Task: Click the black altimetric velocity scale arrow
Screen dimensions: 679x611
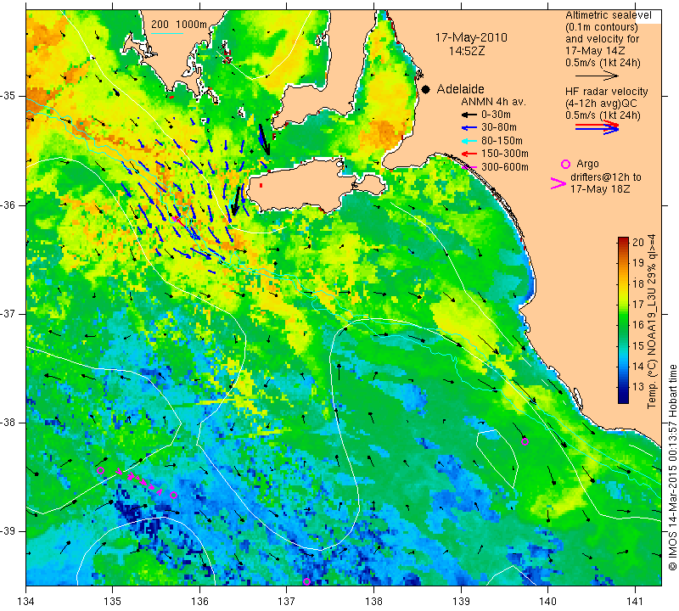Action: [x=597, y=76]
